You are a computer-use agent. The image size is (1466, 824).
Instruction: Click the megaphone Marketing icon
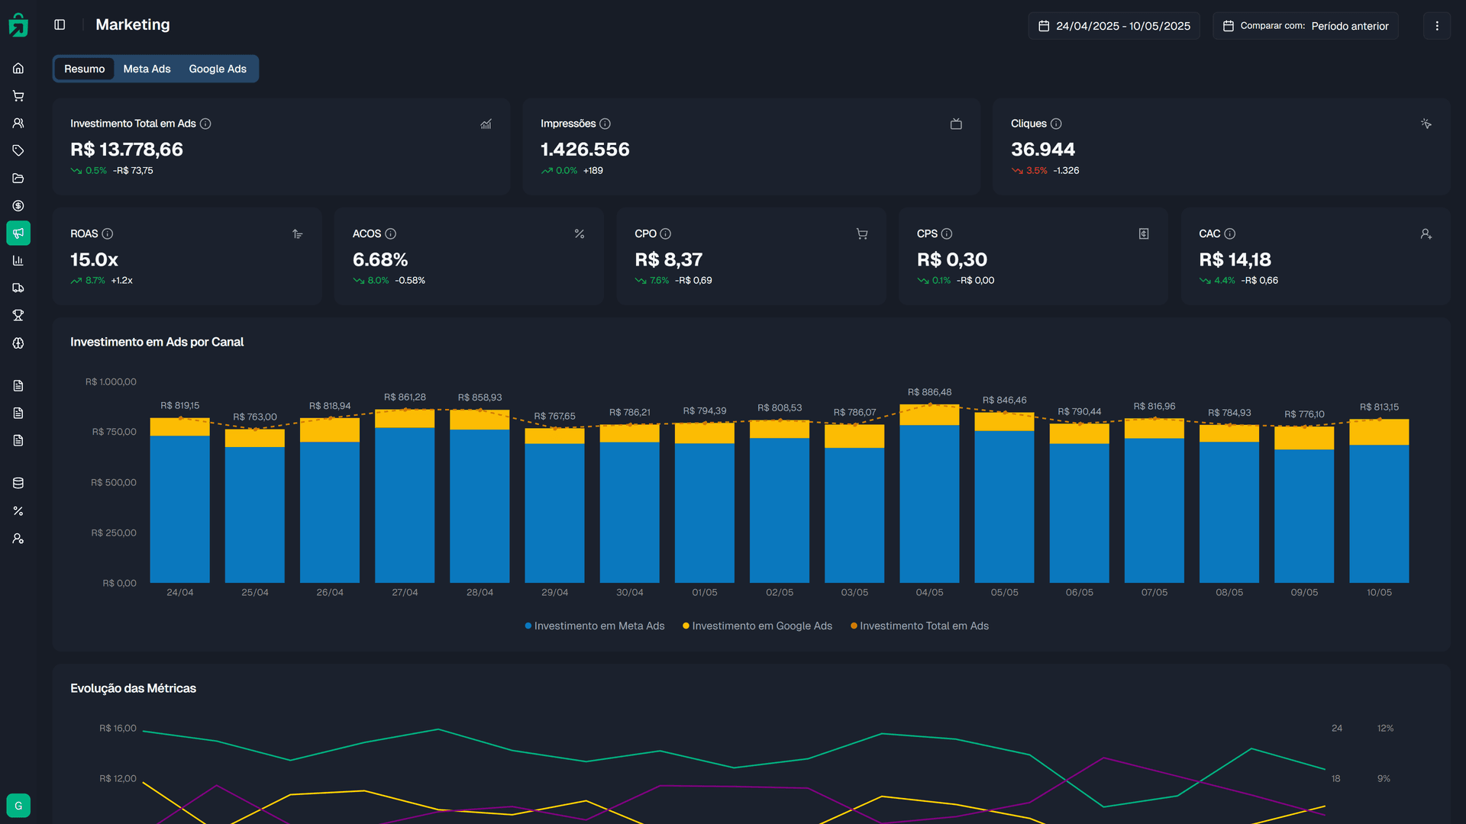pos(18,233)
